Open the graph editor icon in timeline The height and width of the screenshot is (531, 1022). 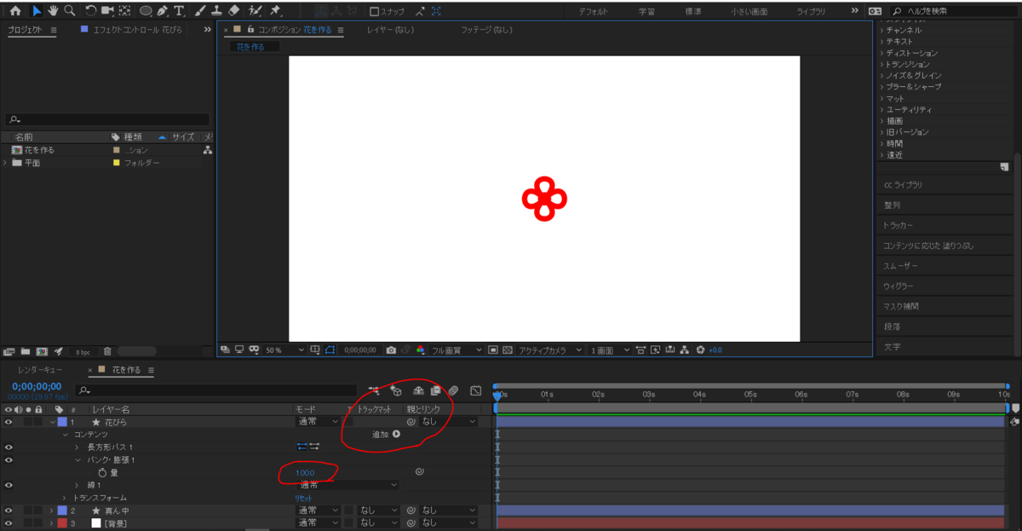pos(475,390)
